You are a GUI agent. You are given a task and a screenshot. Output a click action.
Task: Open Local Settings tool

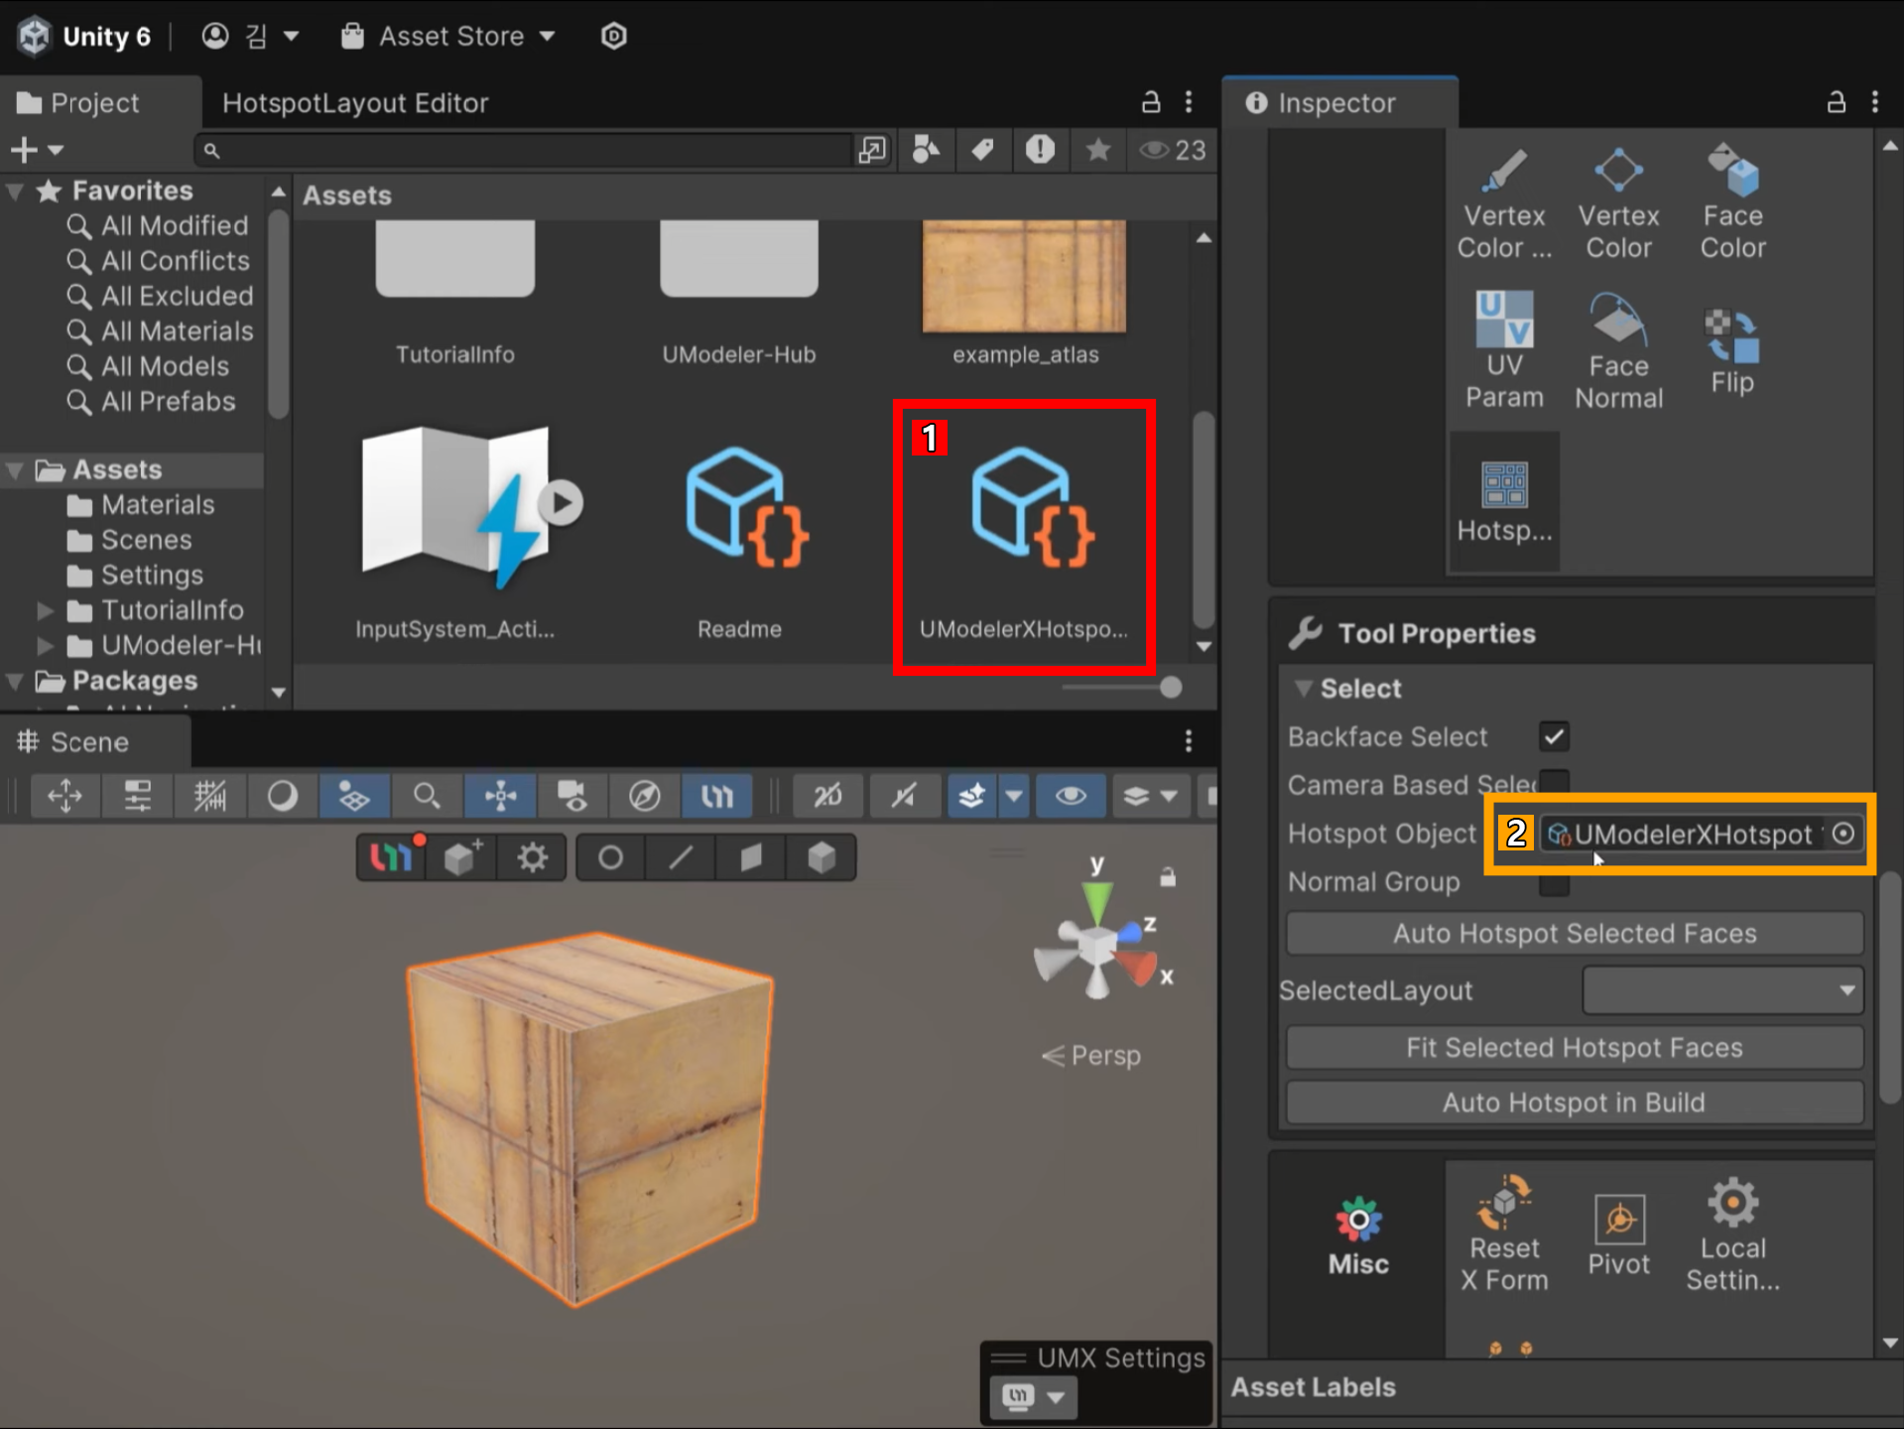click(1732, 1234)
